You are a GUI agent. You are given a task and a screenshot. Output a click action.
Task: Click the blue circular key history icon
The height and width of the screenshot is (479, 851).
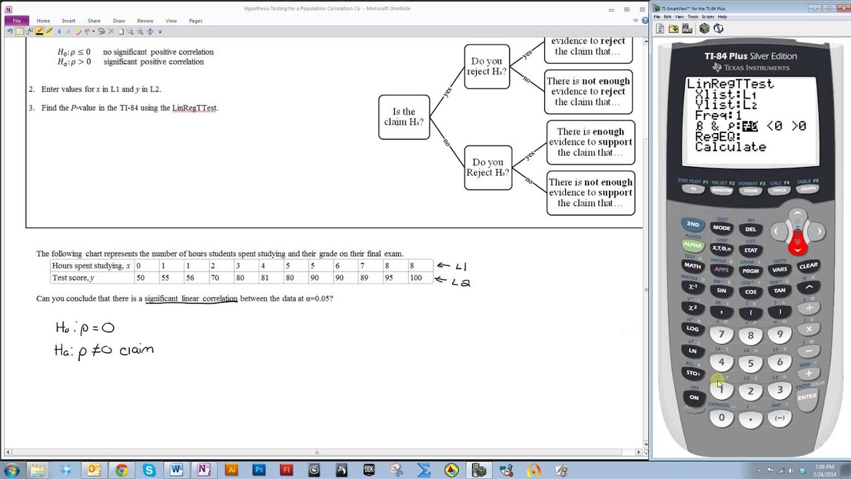[x=718, y=29]
